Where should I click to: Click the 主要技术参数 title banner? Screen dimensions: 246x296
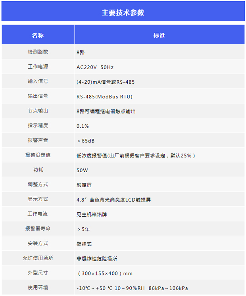pos(123,13)
